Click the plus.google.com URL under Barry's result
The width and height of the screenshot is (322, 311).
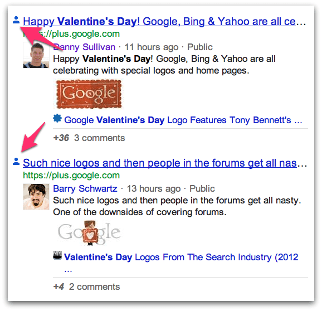71,176
